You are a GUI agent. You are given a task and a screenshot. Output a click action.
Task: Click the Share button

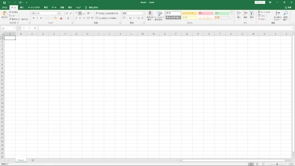(288, 8)
